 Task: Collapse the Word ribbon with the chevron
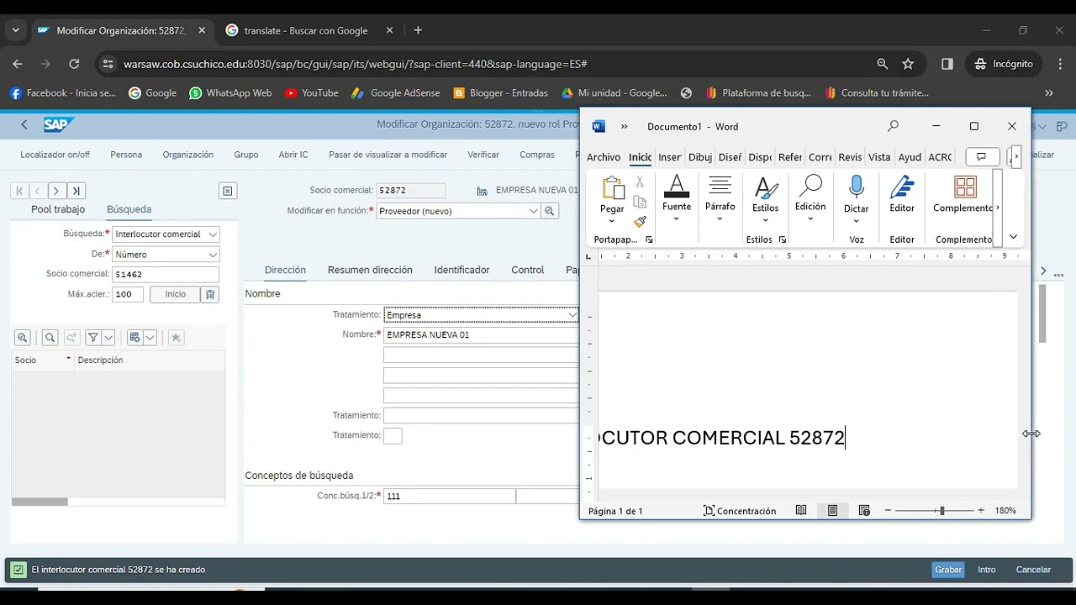[1013, 237]
